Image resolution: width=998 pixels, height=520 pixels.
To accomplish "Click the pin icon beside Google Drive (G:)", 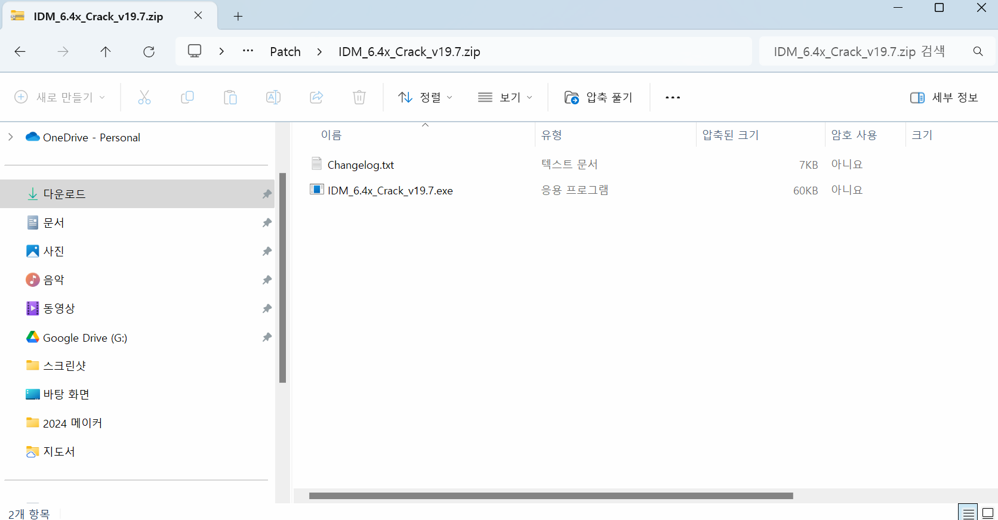I will click(x=267, y=337).
